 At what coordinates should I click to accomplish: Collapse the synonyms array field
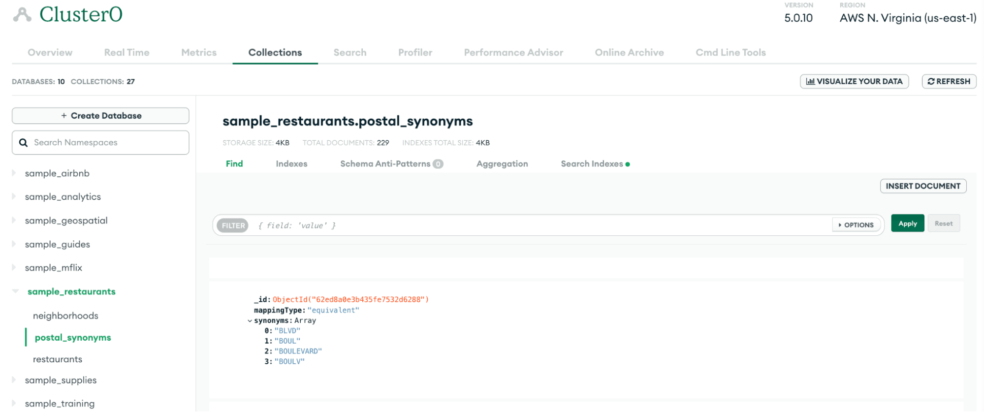click(250, 321)
